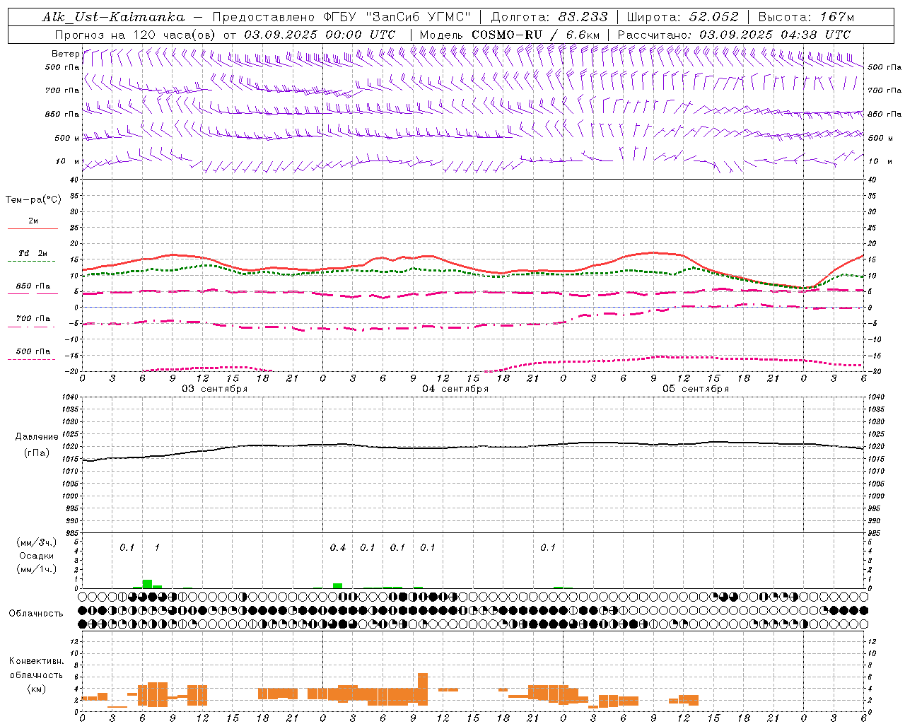905x724 pixels.
Task: Click the (мм/3ч.) unit label
Action: coord(37,542)
